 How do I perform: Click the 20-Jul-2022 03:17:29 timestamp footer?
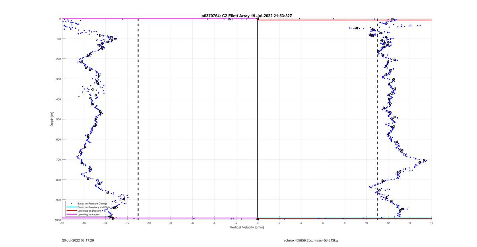[x=78, y=240]
